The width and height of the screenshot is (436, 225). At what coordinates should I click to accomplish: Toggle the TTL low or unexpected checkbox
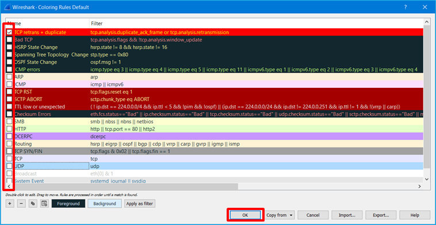click(9, 107)
